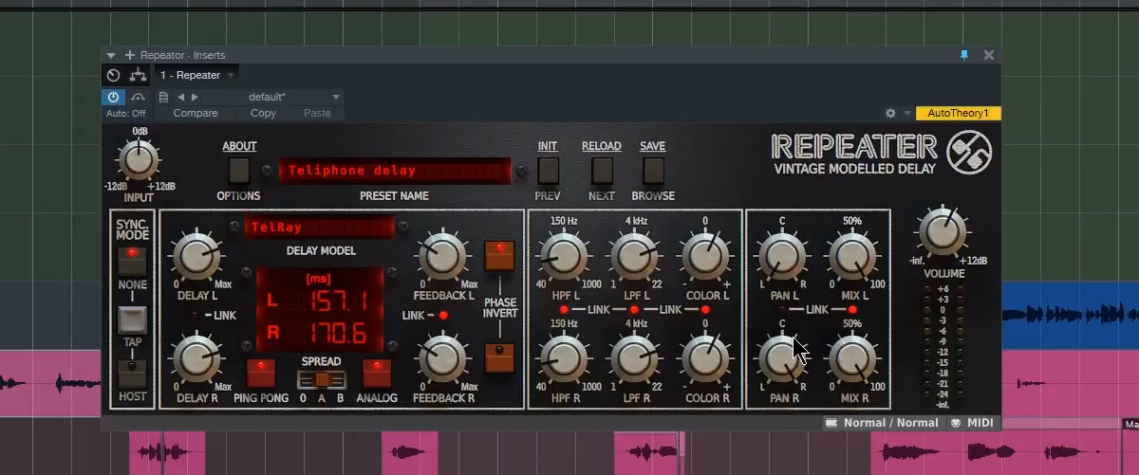Click the knob-style channel editor icon
Screen dimensions: 1139x475
coord(114,75)
